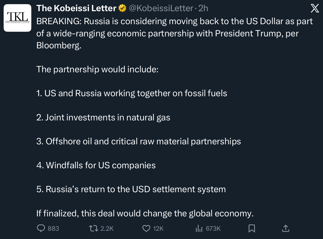This screenshot has width=323, height=239.
Task: Click the 2h post timestamp
Action: [x=203, y=8]
